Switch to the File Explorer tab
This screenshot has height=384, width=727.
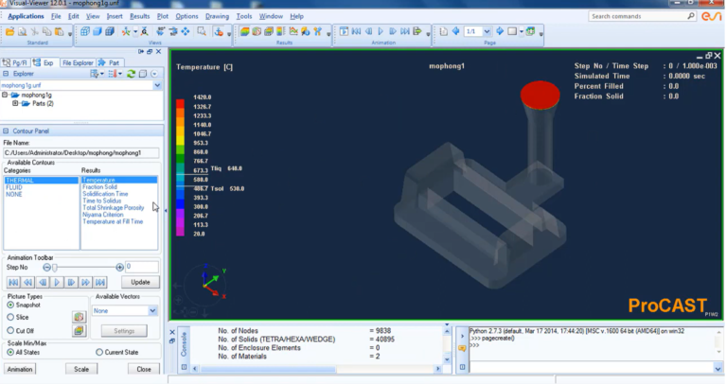(x=77, y=63)
